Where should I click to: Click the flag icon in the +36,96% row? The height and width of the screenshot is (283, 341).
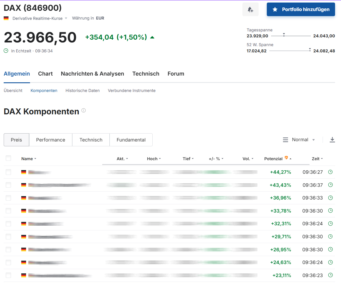[x=24, y=198]
